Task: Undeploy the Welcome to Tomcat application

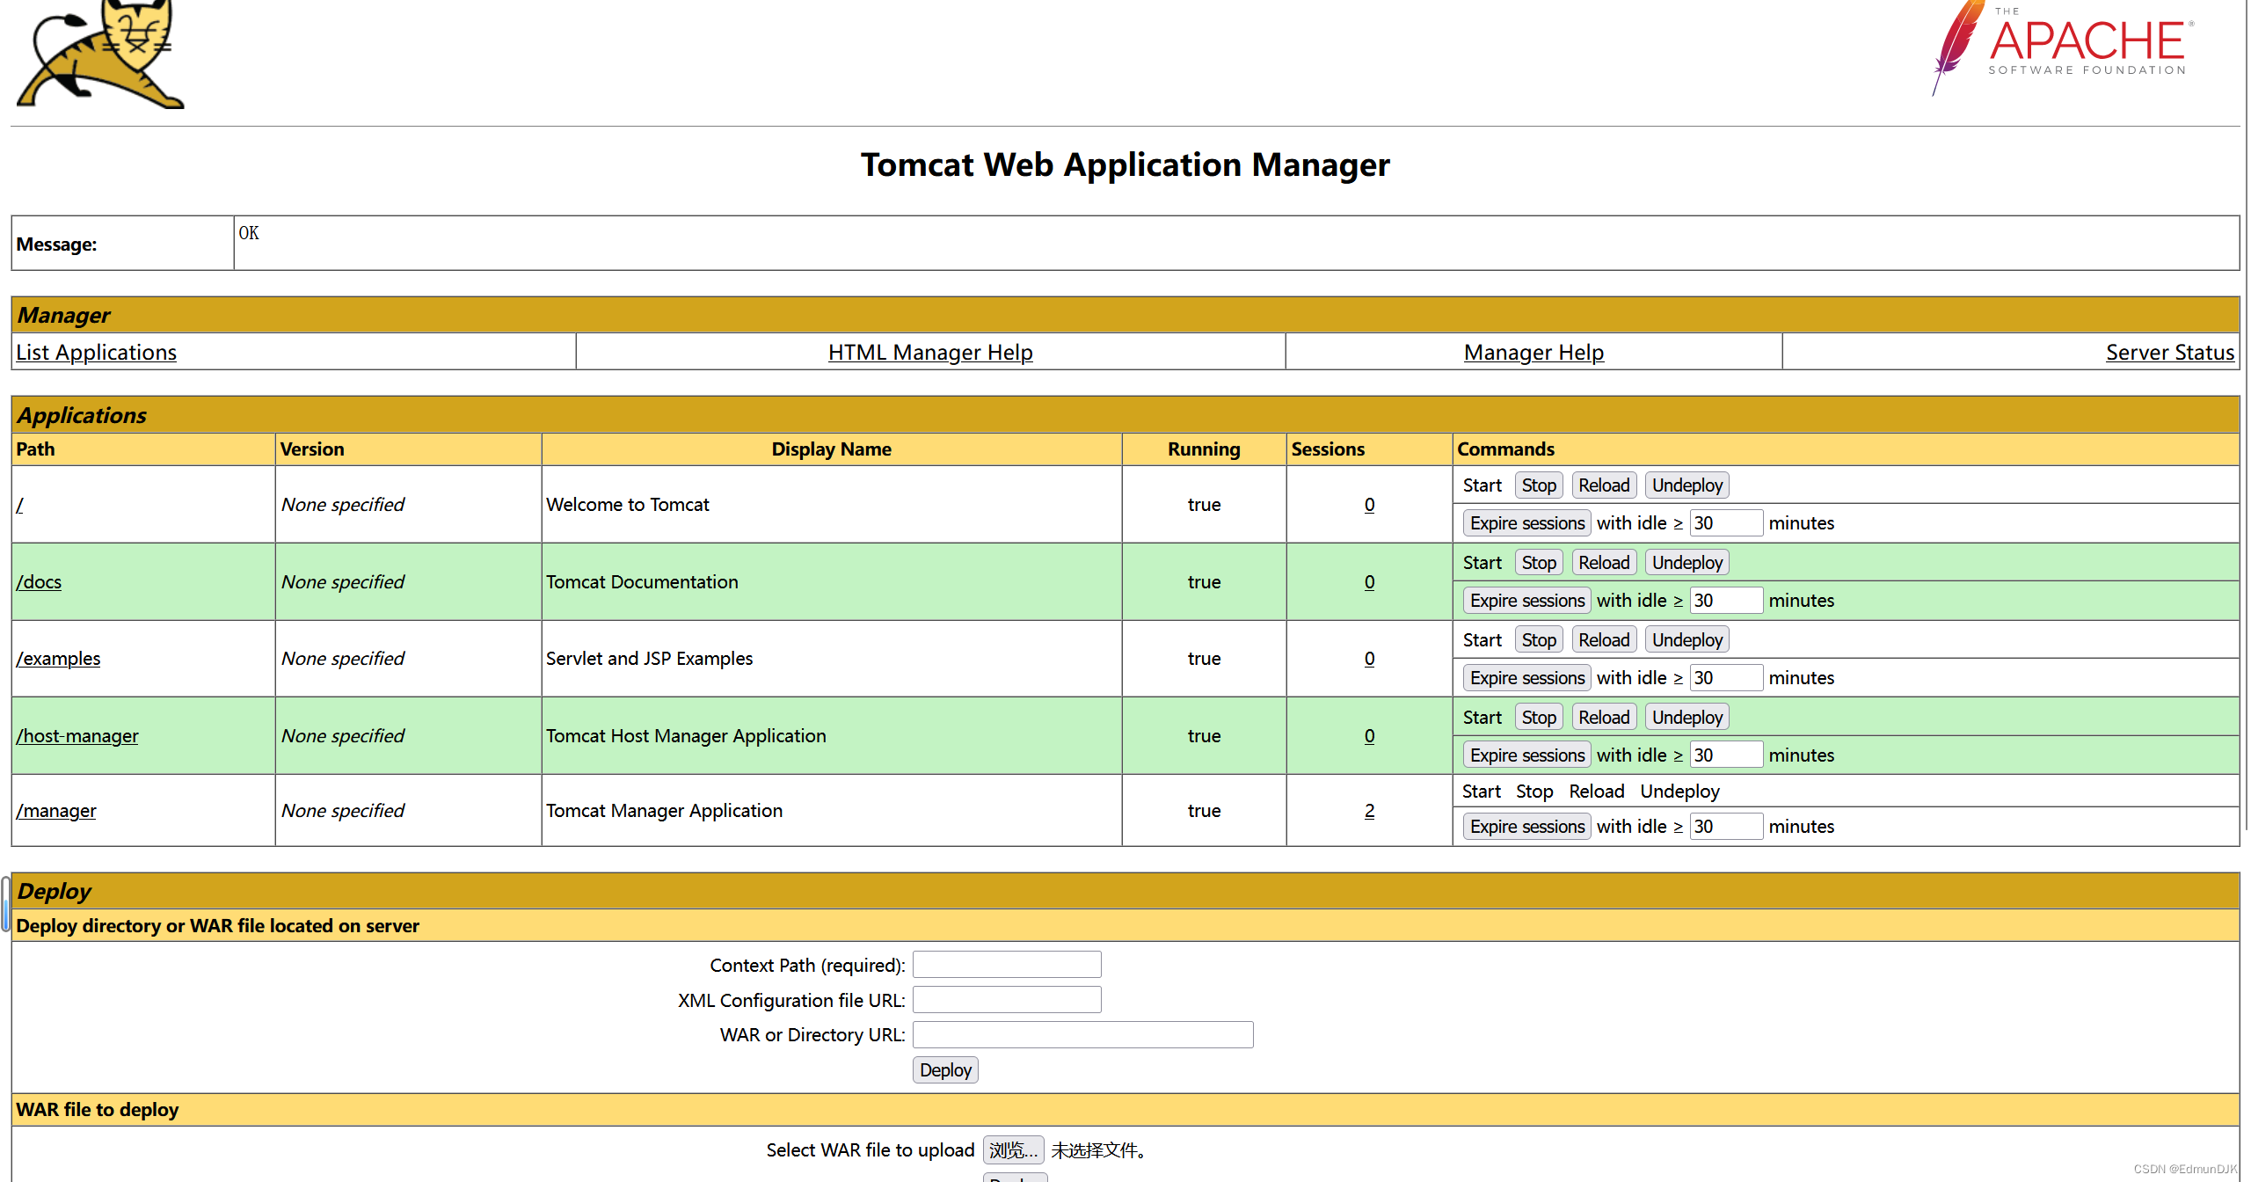Action: coord(1686,485)
